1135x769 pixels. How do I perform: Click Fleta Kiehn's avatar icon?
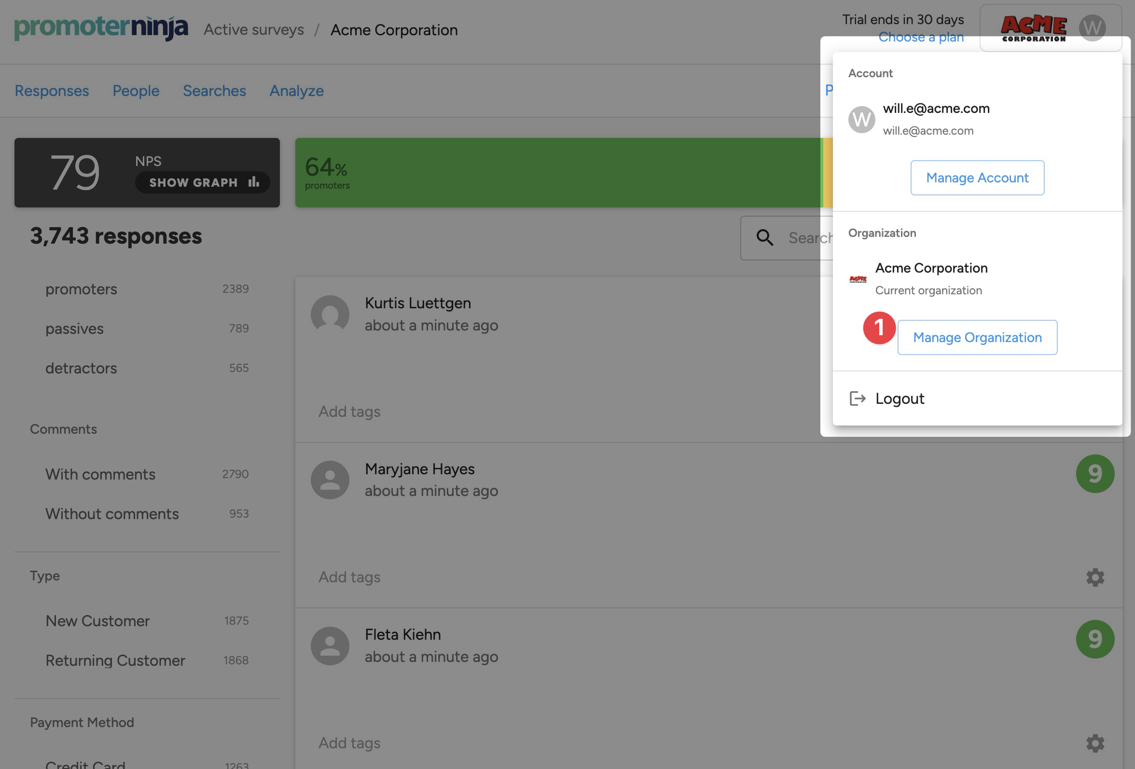[330, 646]
